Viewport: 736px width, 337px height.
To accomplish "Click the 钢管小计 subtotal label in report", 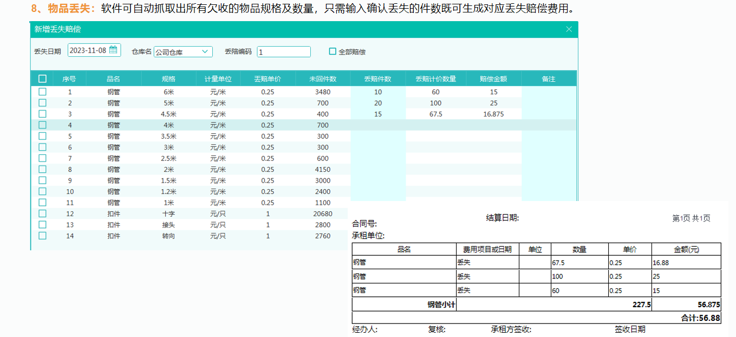I will tap(442, 304).
